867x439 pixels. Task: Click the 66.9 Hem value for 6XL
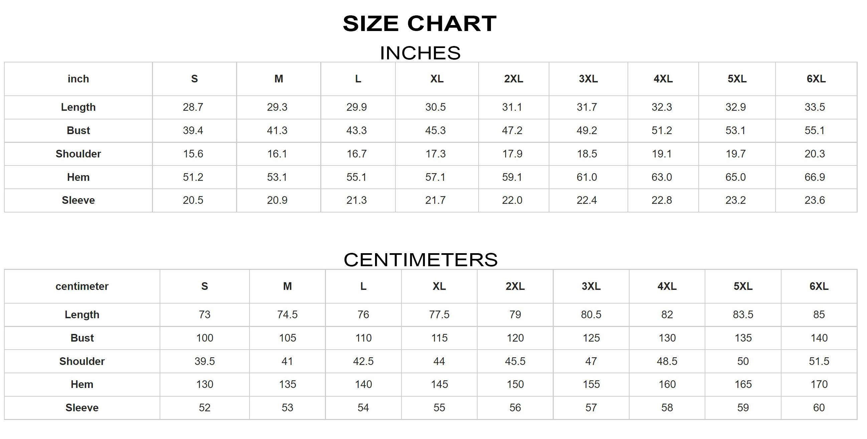coord(815,177)
